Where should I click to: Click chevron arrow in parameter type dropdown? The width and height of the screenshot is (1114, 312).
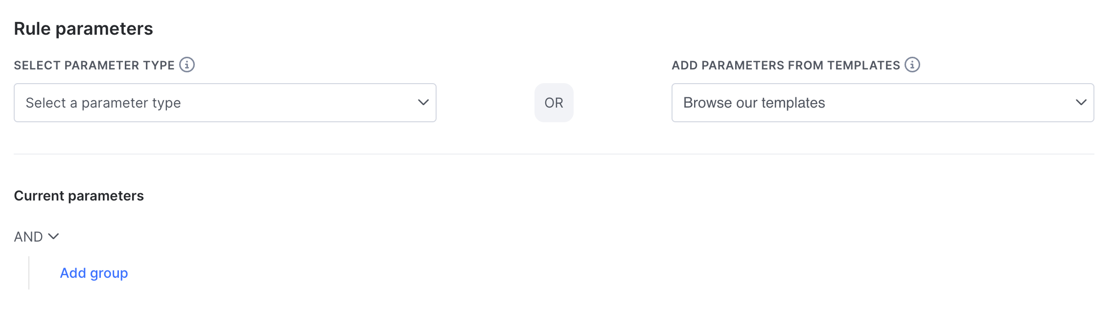pos(423,103)
